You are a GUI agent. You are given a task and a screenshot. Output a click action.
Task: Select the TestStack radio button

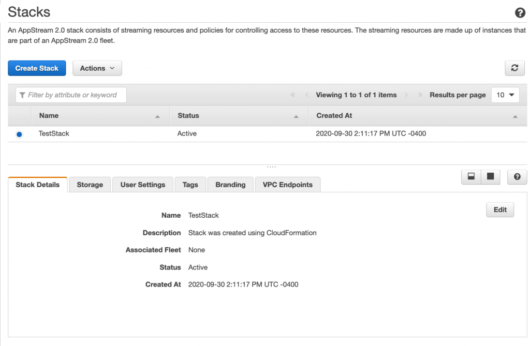(19, 133)
